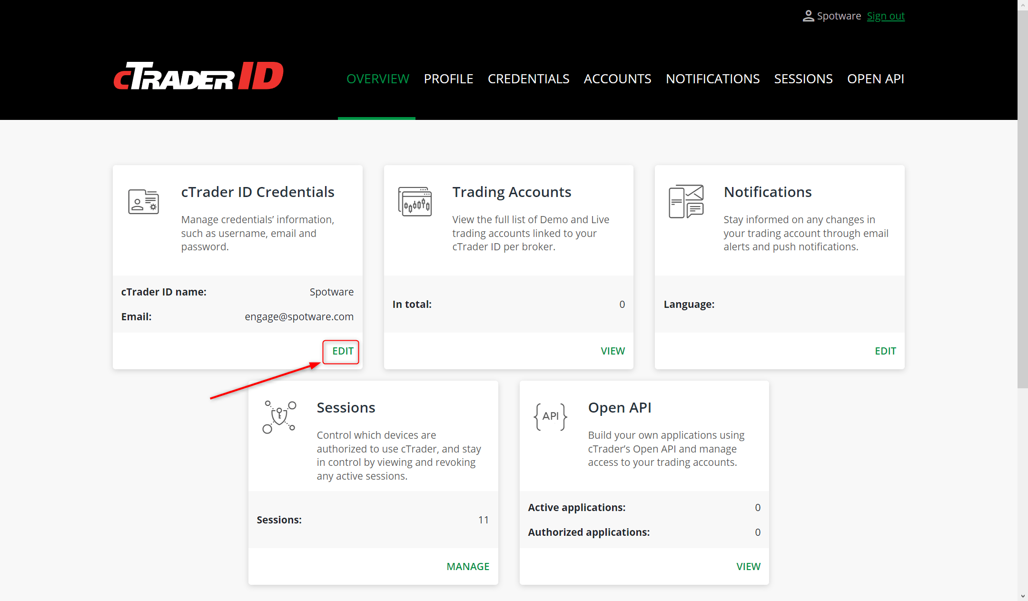Manage active Sessions

coord(468,567)
